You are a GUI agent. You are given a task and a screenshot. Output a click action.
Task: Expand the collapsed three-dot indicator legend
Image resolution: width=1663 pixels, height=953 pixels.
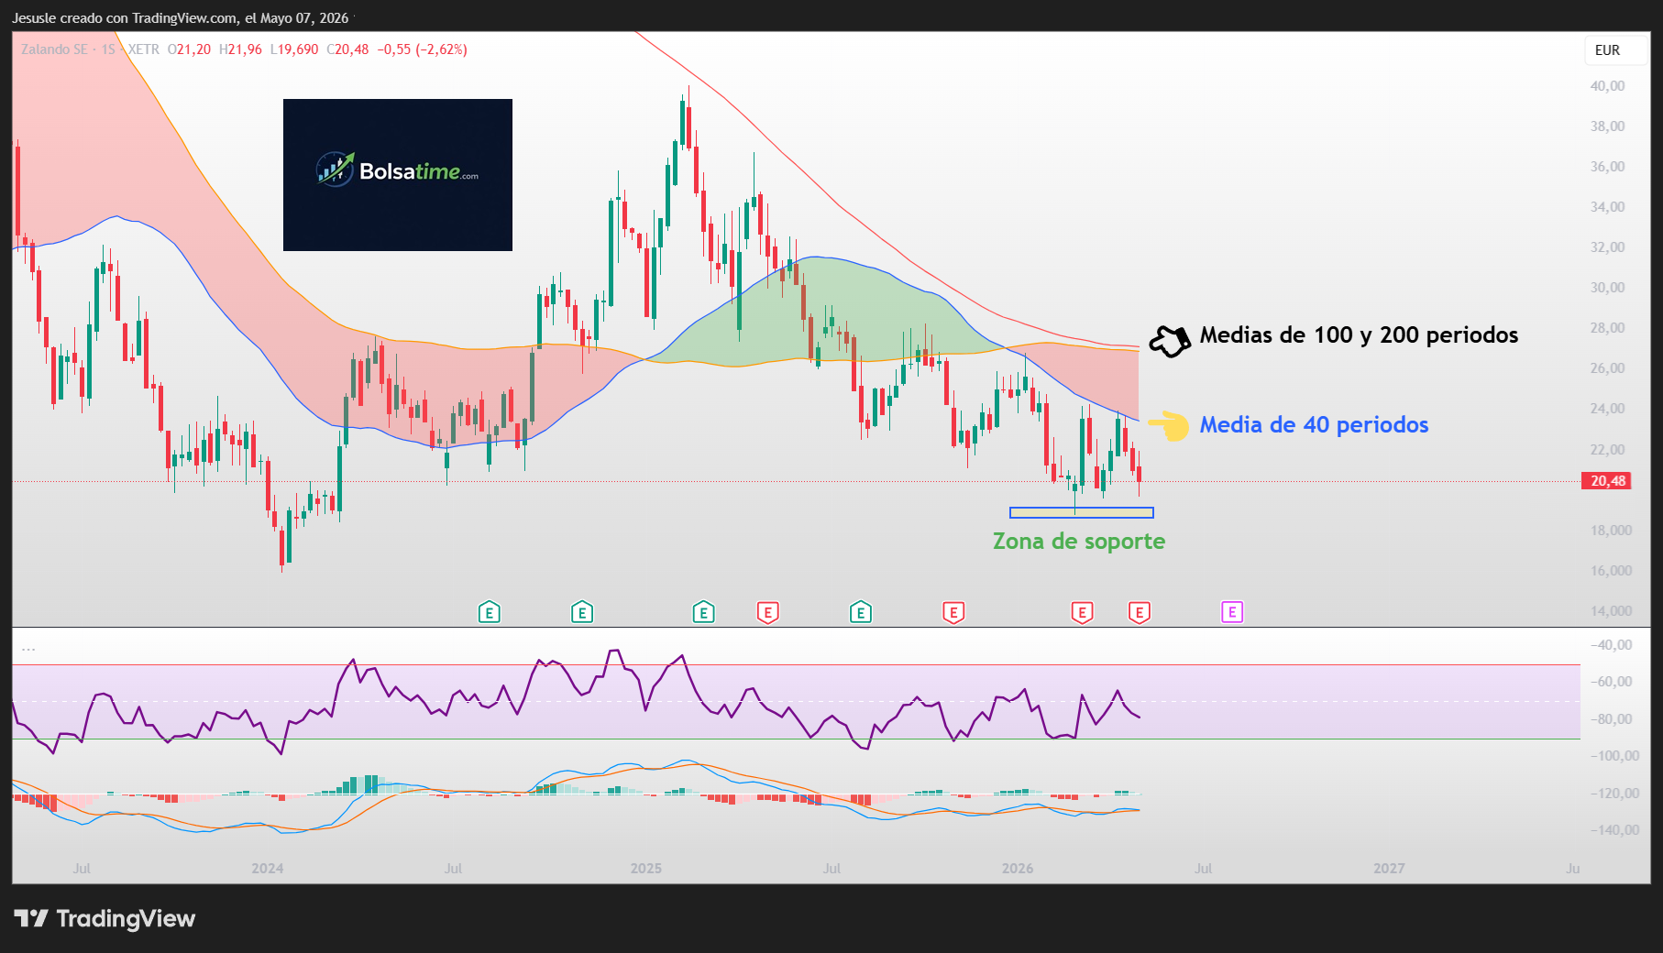[28, 648]
